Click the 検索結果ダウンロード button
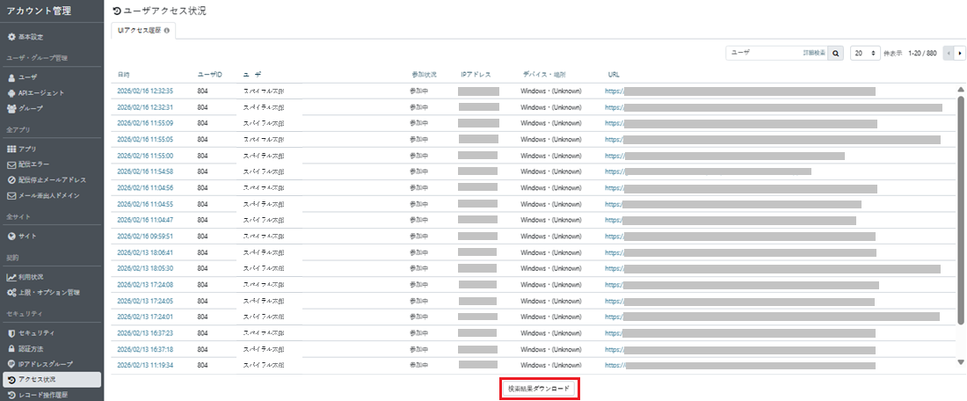967x401 pixels. pyautogui.click(x=539, y=388)
